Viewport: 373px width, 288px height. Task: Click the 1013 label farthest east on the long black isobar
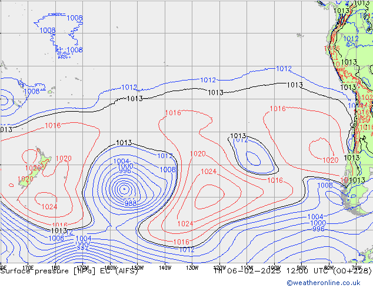coord(295,85)
